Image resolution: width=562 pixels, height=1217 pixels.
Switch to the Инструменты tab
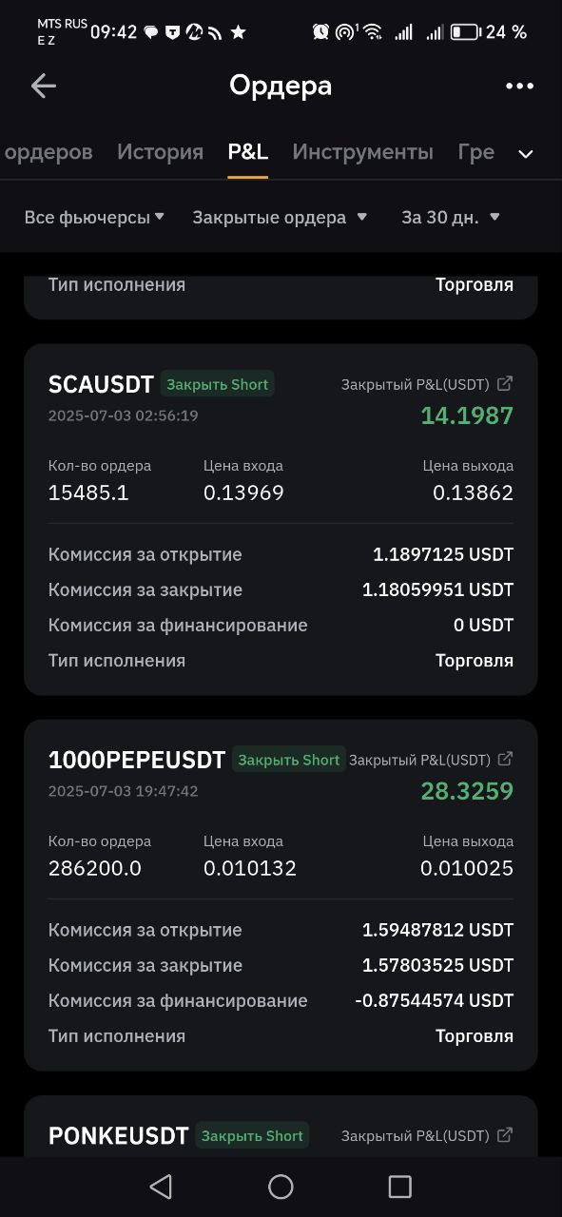(362, 152)
